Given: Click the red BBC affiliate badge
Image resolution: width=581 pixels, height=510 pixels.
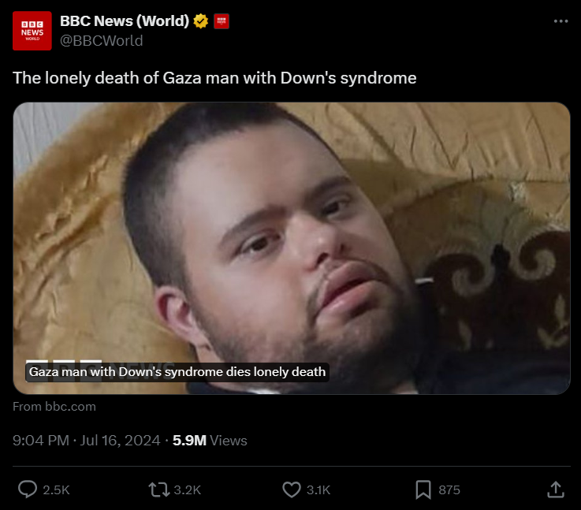Looking at the screenshot, I should pos(222,21).
